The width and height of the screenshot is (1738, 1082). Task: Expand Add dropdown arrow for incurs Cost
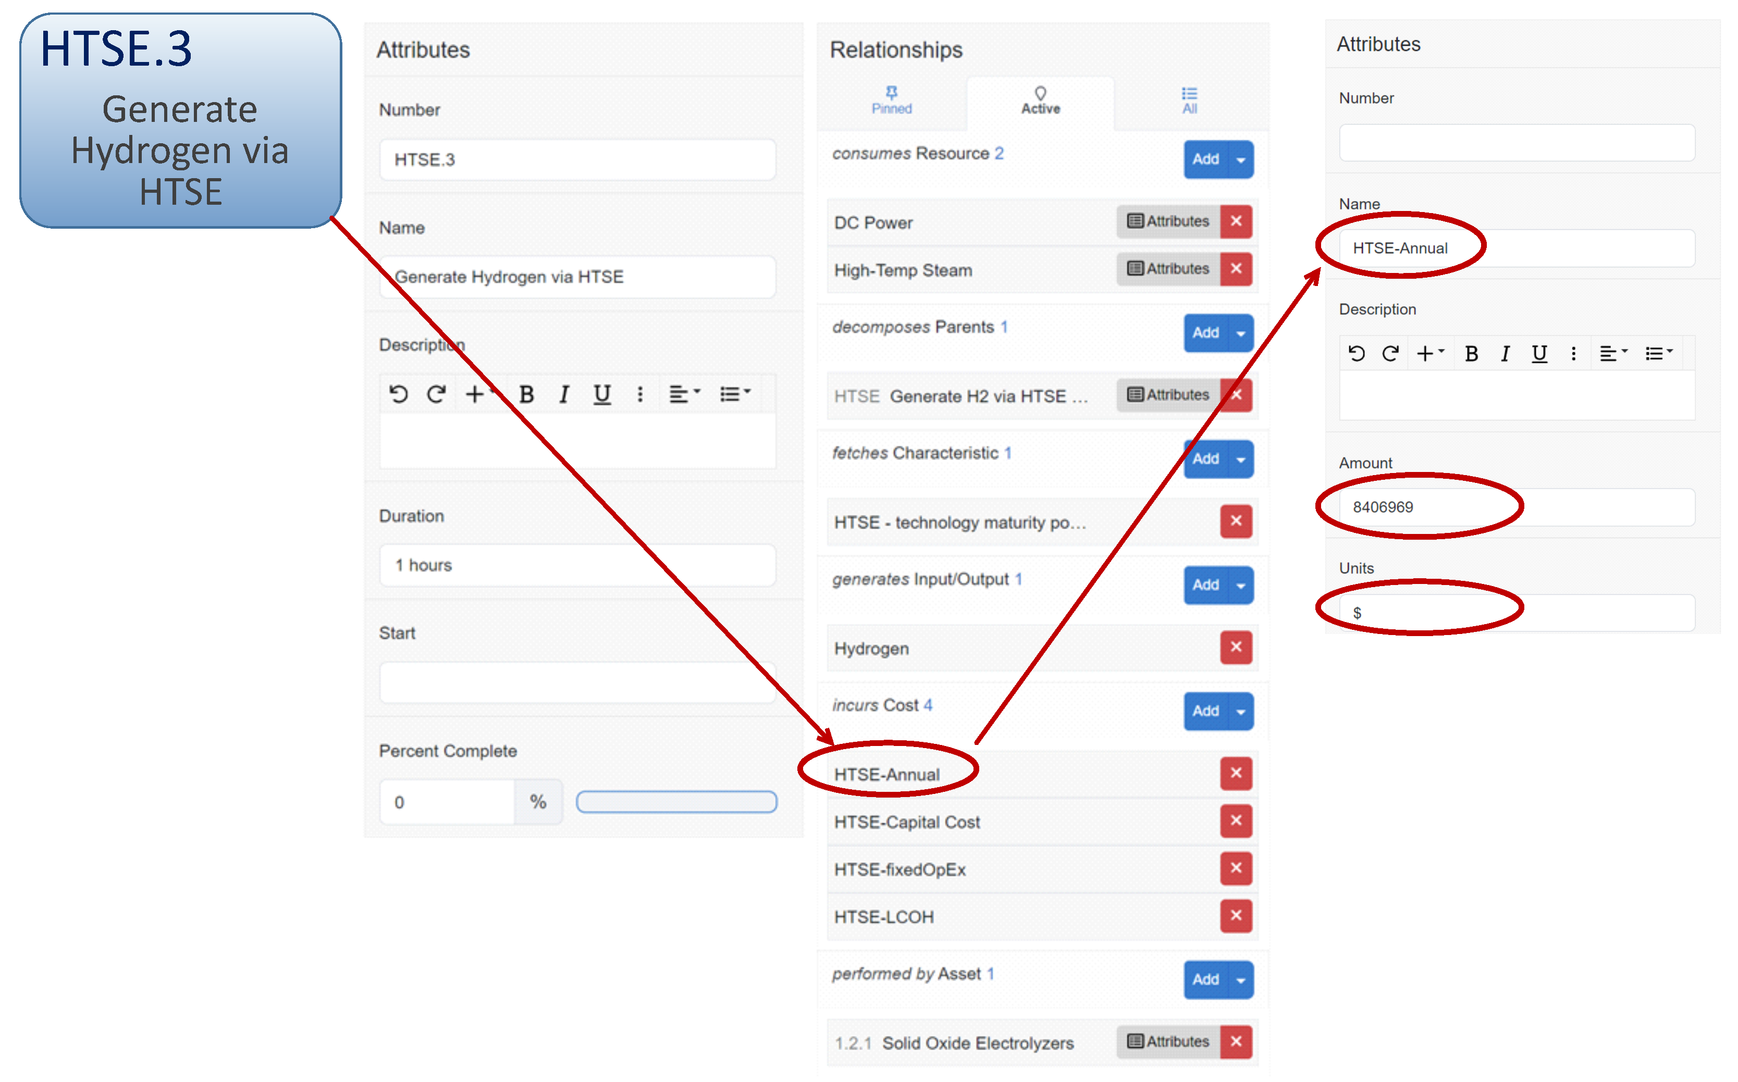1241,711
